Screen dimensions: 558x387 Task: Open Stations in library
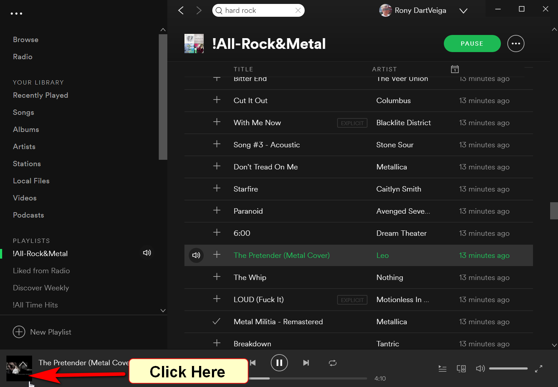click(x=27, y=164)
